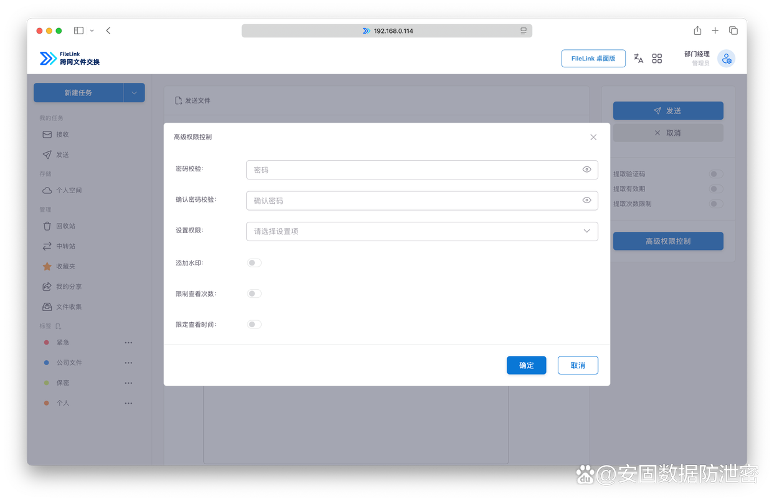This screenshot has height=501, width=774.
Task: Toggle the 提取次数限制 switch
Action: click(x=716, y=204)
